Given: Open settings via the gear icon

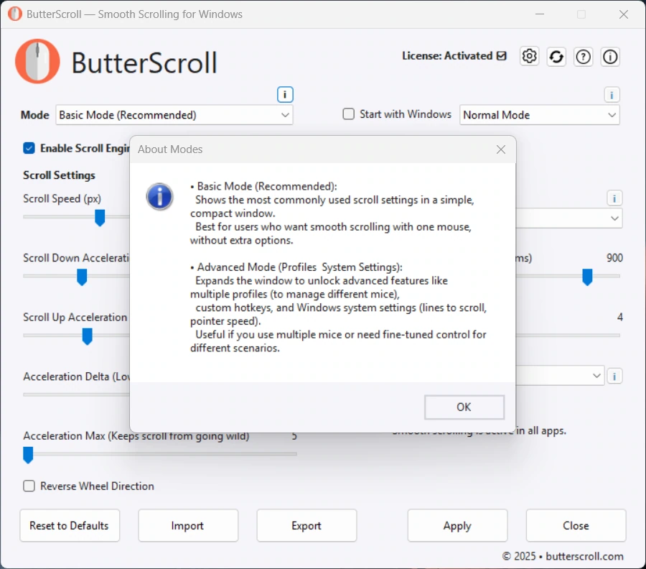Looking at the screenshot, I should (529, 56).
